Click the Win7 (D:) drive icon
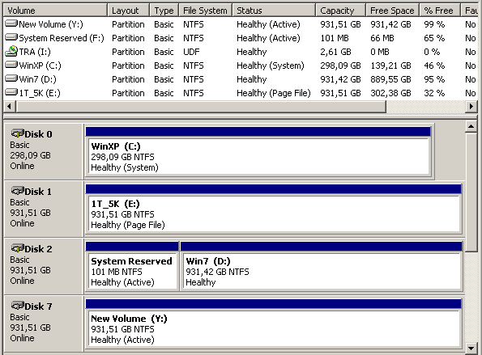 (11, 78)
